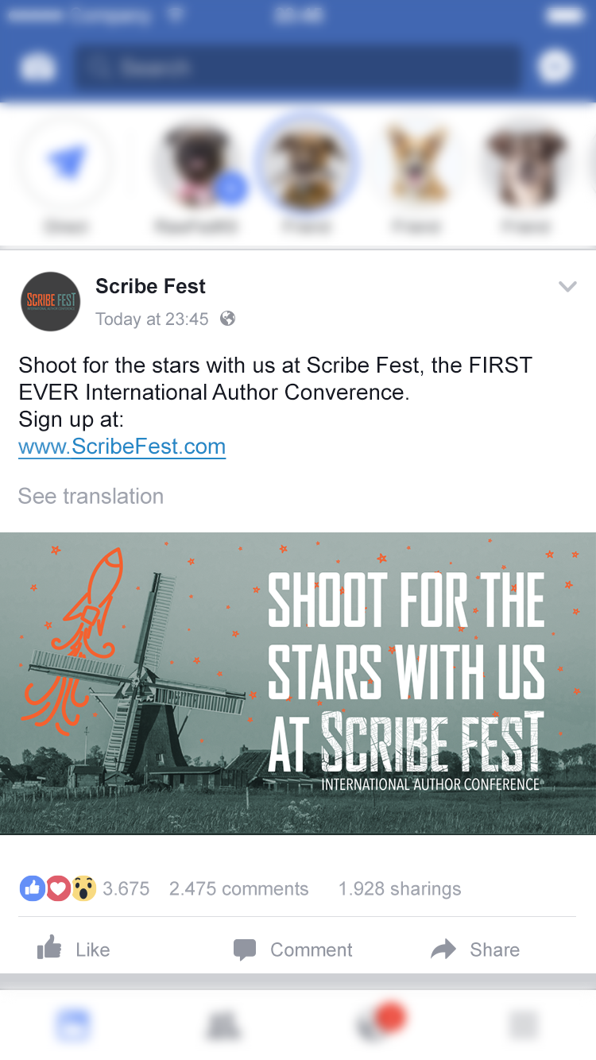
Task: Click the thumbs-up Like icon
Action: pyautogui.click(x=49, y=948)
